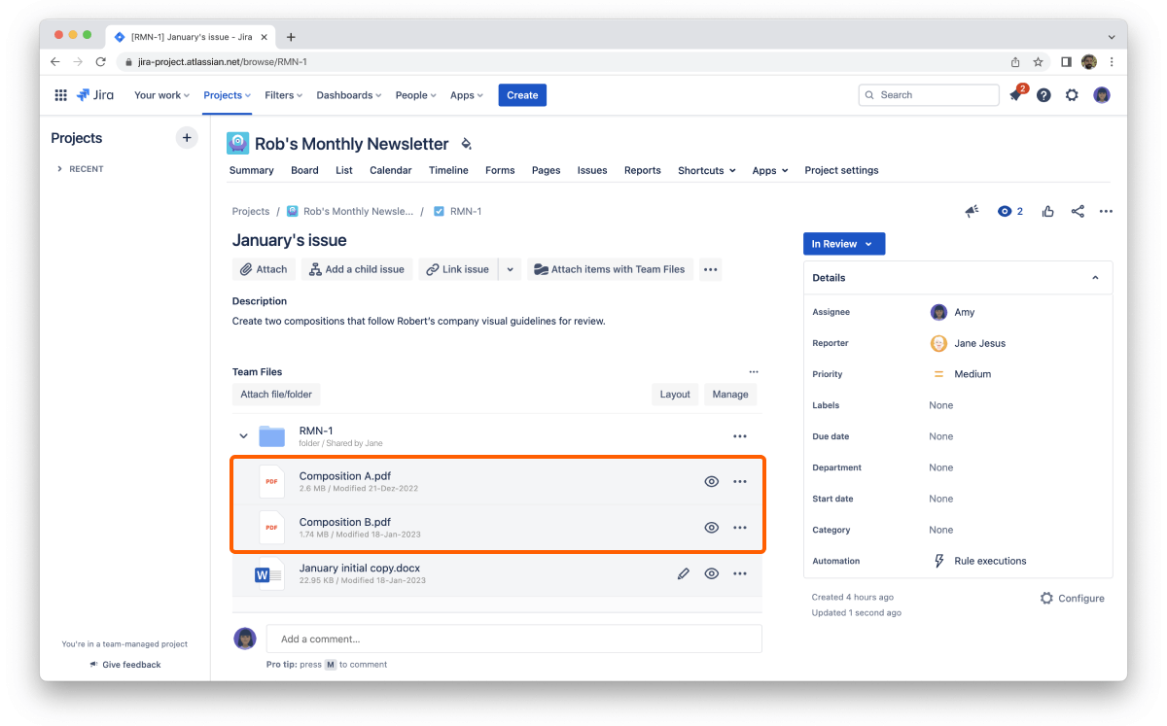The height and width of the screenshot is (726, 1167).
Task: Click the Configure link below Details
Action: pos(1072,599)
